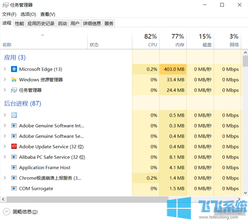Click the 403.0 MB memory cell
The height and width of the screenshot is (220, 248).
pos(173,69)
